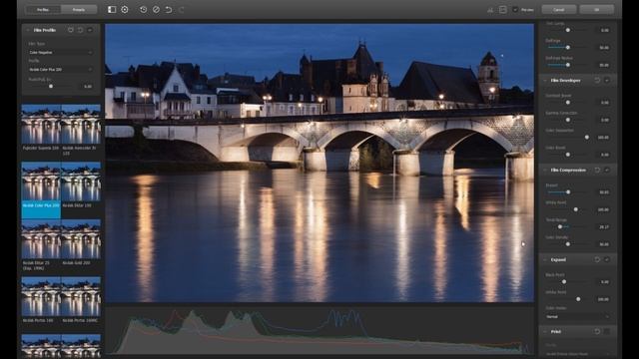Toggle split compare view icon
Image resolution: width=639 pixels, height=359 pixels.
(x=503, y=10)
